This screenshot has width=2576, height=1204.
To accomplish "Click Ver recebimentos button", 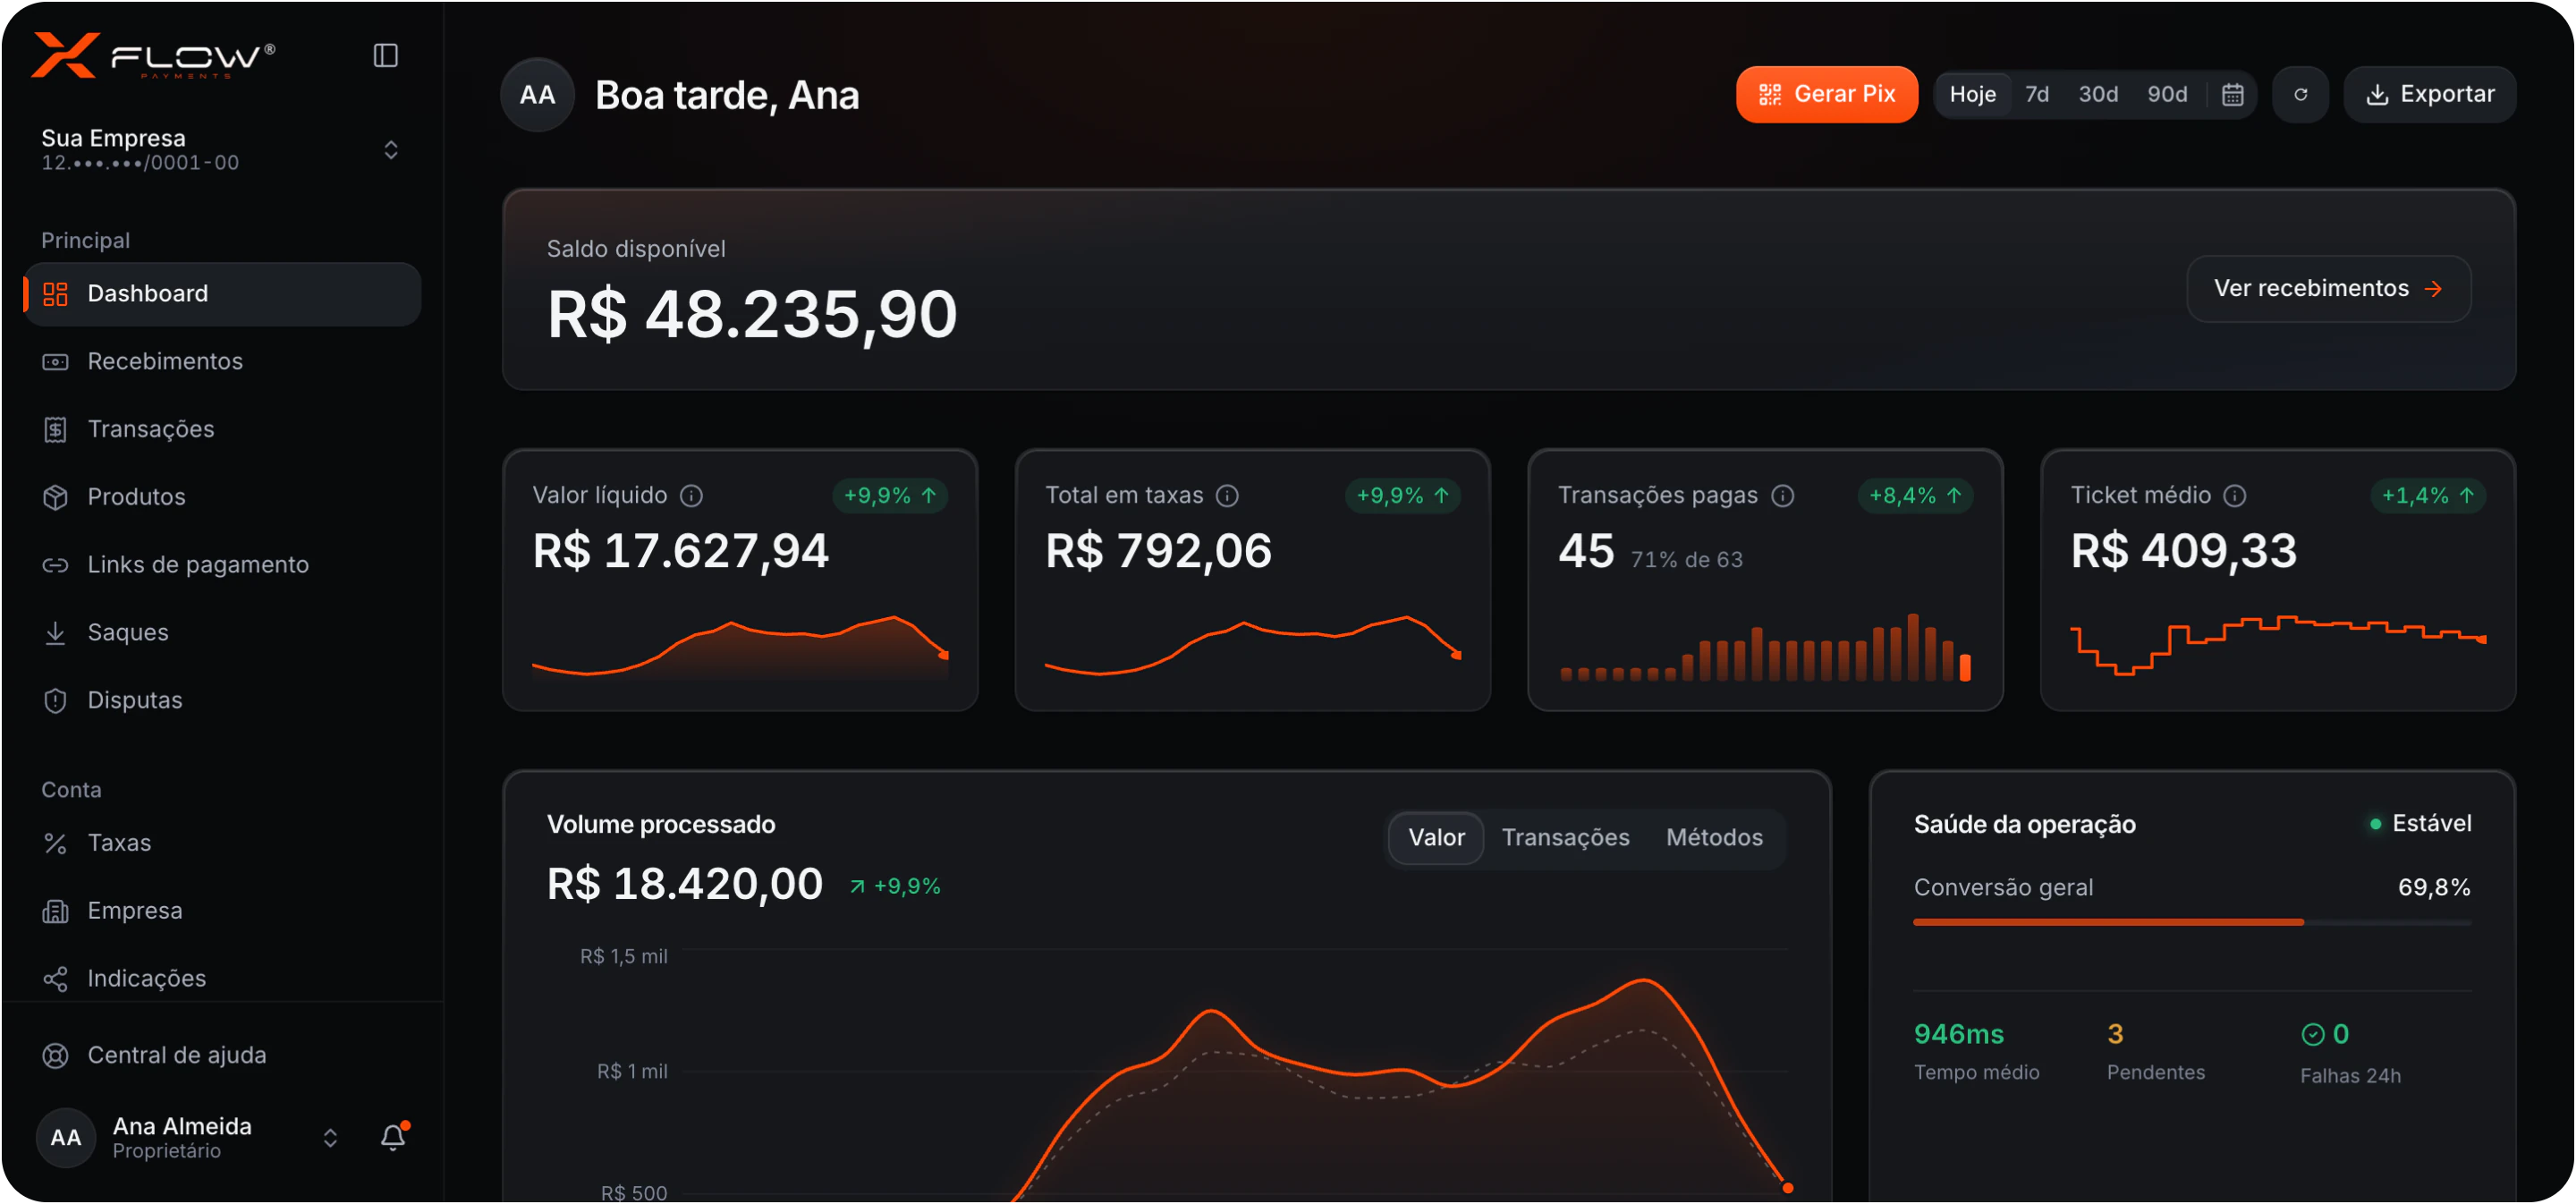I will (x=2328, y=289).
